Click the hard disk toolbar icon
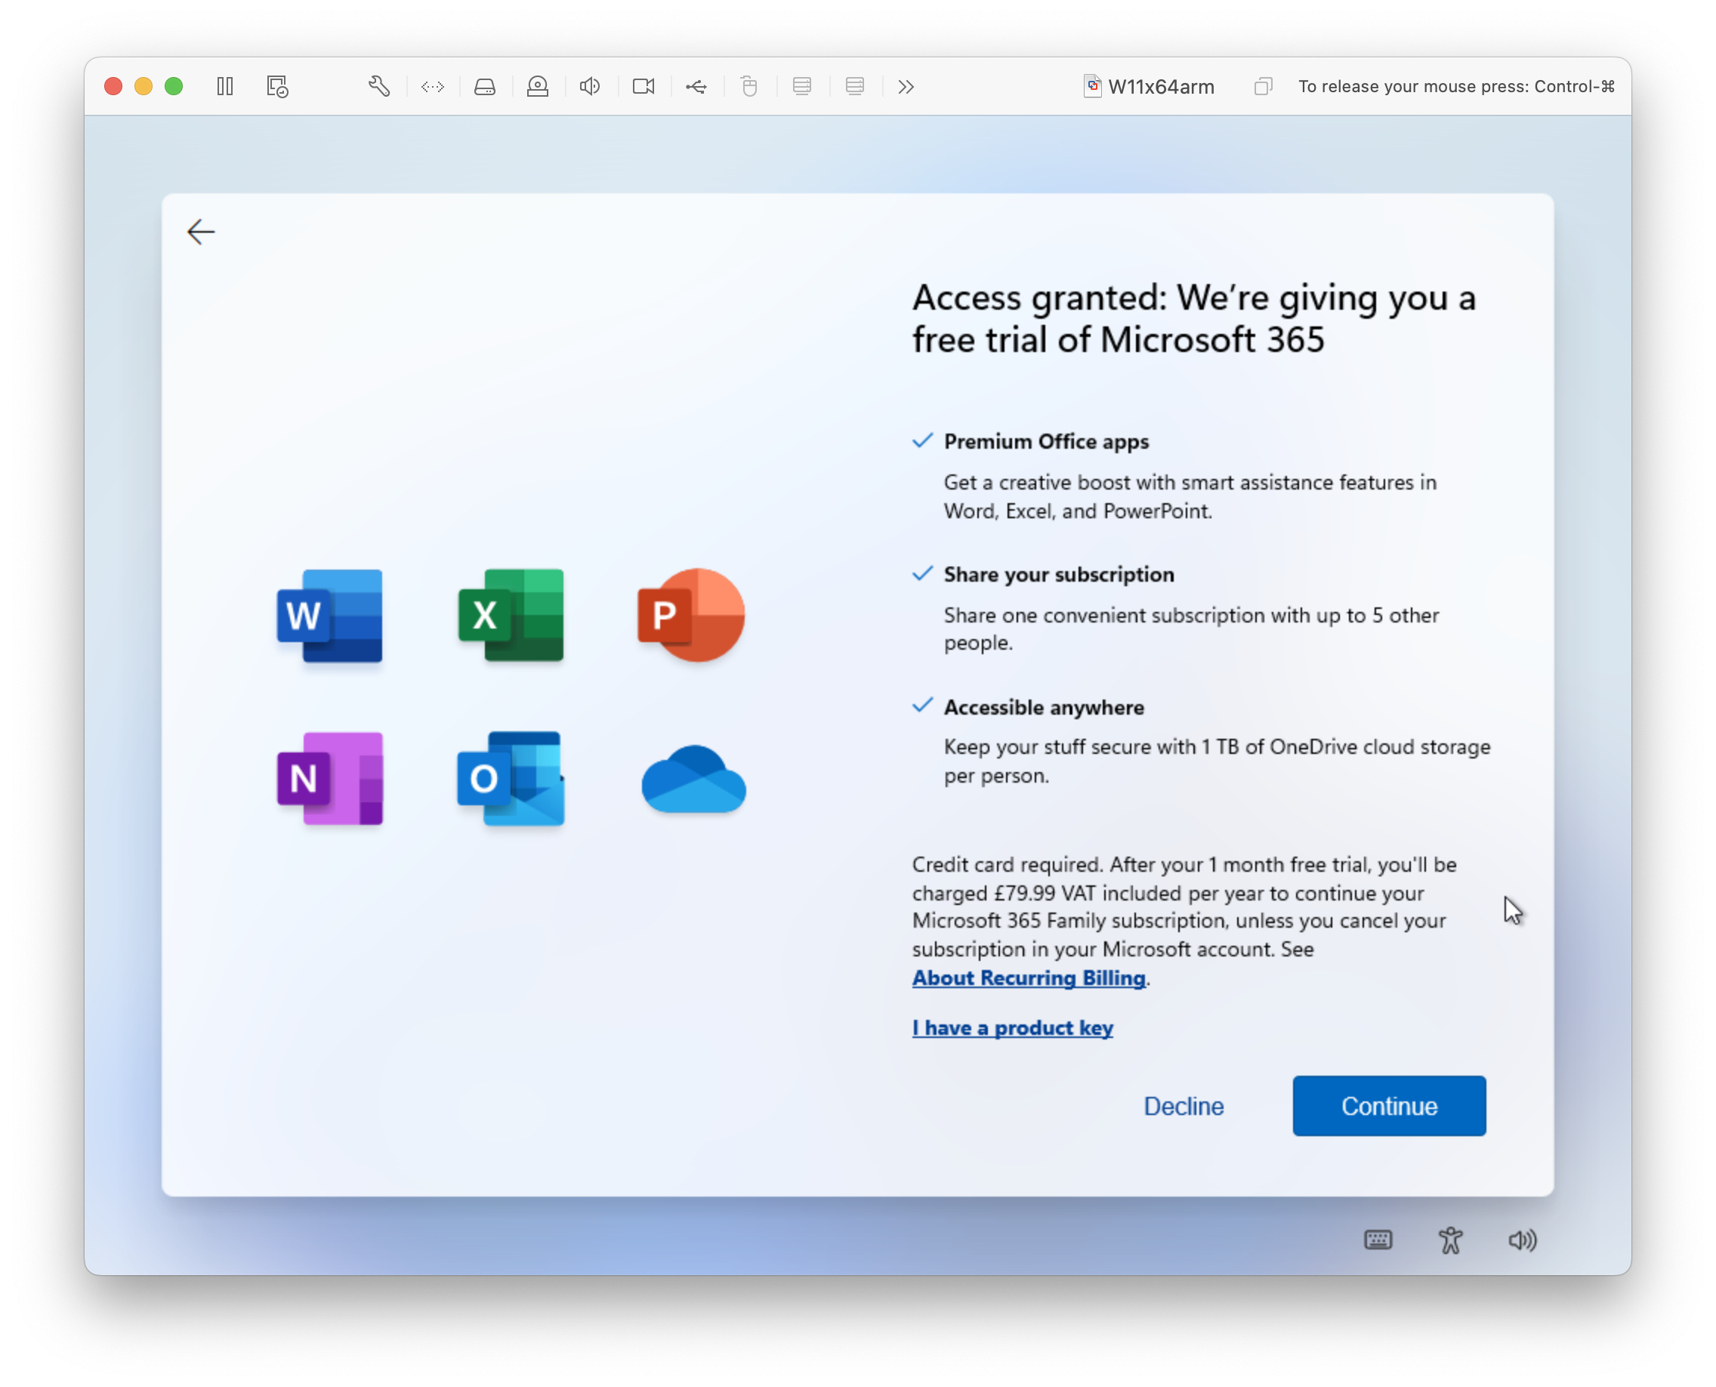The width and height of the screenshot is (1716, 1387). (x=485, y=86)
